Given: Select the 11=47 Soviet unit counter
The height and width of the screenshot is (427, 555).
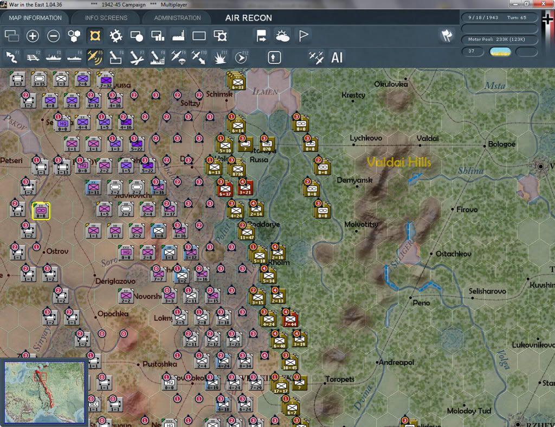Looking at the screenshot, I should (247, 231).
